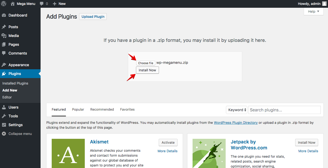Open comments via the speech bubble icon
Viewport: 328px width, 168px height.
click(41, 4)
